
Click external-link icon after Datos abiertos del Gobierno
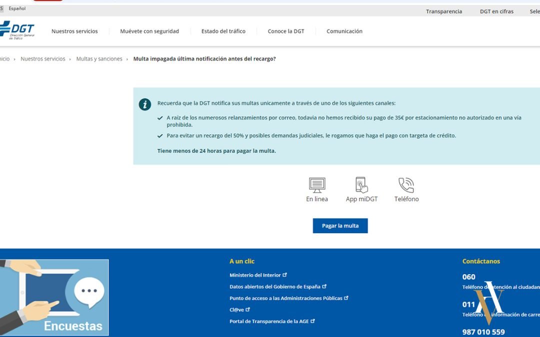324,286
